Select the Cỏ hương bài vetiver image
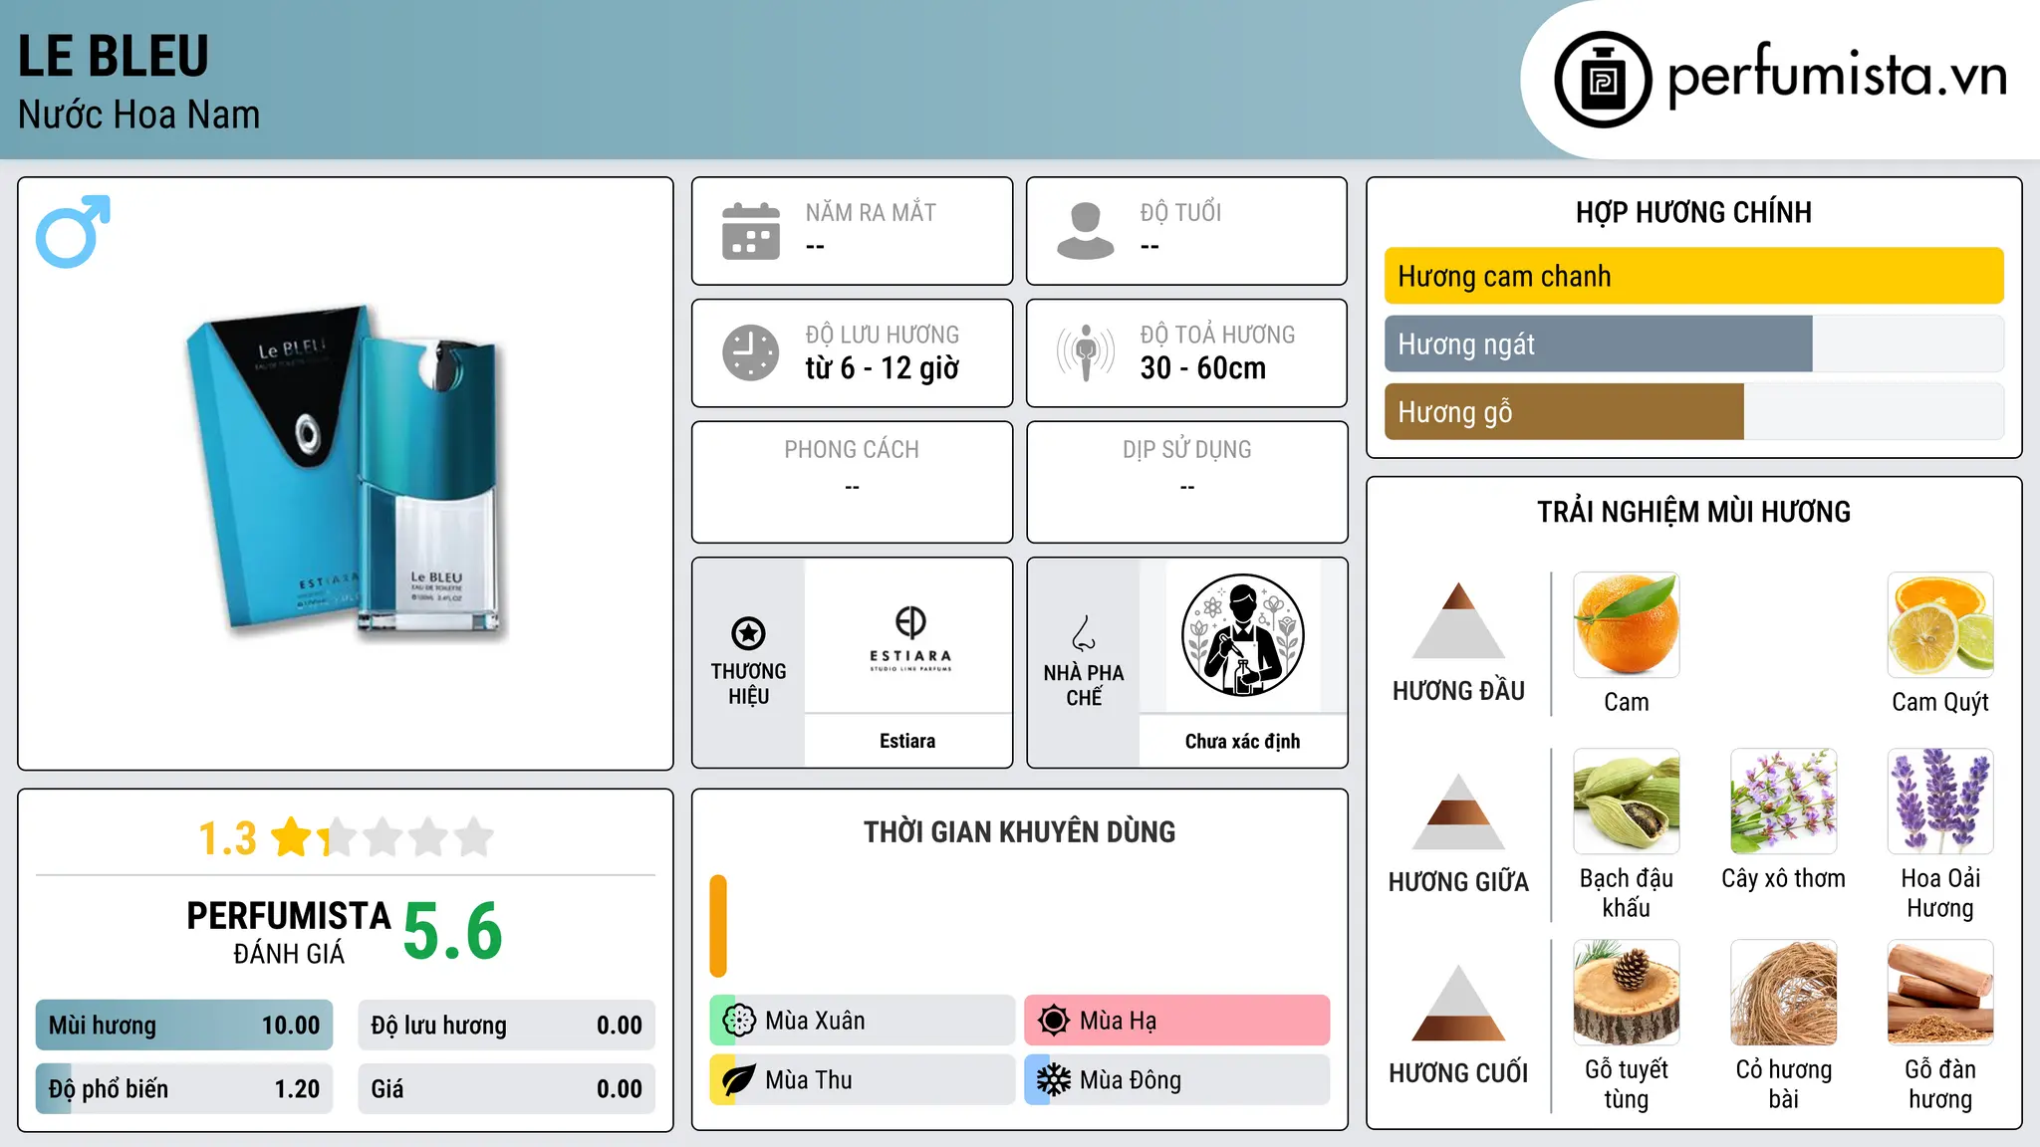2040x1147 pixels. pos(1784,993)
